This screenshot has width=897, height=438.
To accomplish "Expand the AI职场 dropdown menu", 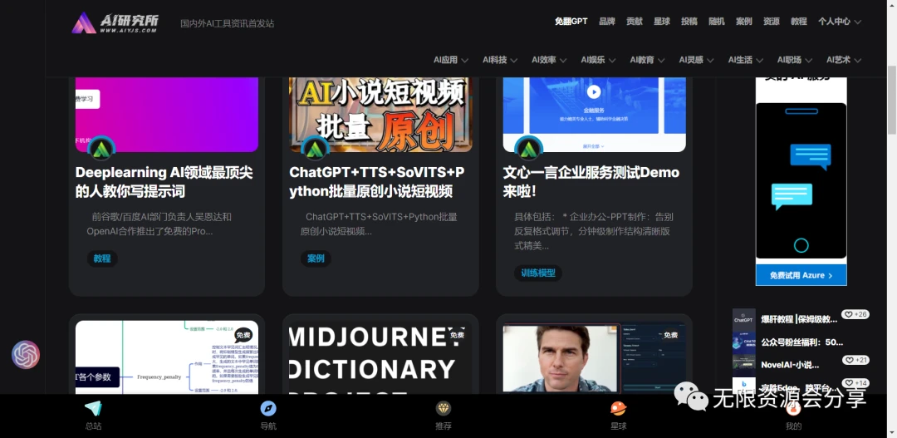I will [x=795, y=60].
